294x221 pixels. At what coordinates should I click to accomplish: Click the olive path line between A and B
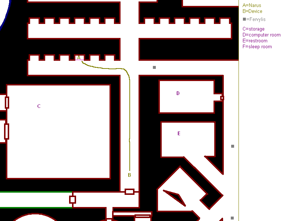130,110
